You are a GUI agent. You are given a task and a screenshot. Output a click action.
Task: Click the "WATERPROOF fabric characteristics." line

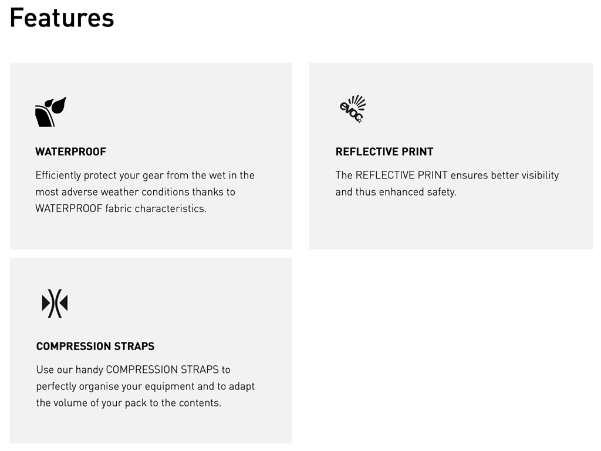point(121,208)
